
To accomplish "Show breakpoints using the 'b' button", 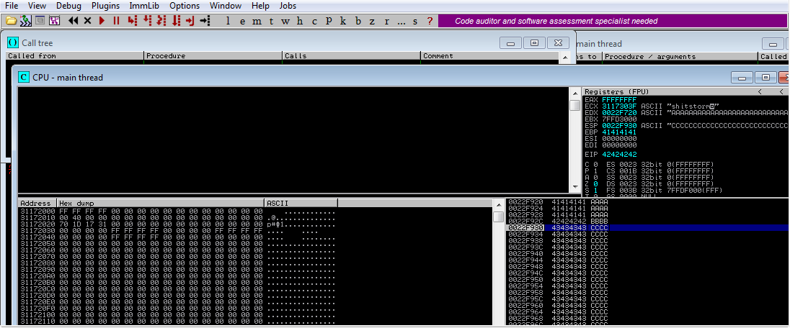I will coord(358,21).
